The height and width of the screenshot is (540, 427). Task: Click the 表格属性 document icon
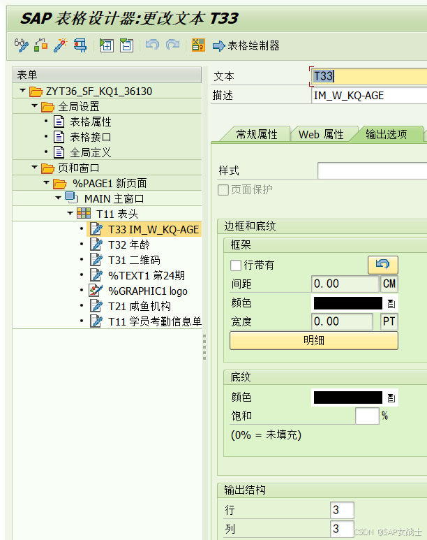(59, 122)
